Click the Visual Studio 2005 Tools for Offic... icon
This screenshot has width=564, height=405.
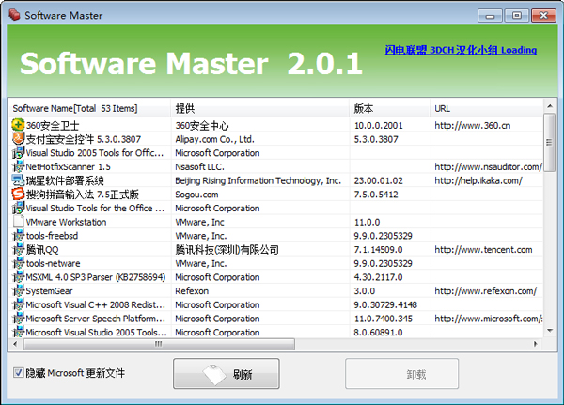[x=18, y=153]
